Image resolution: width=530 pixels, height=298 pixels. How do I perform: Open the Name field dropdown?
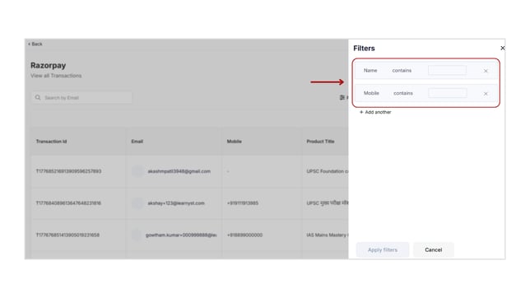coord(370,70)
